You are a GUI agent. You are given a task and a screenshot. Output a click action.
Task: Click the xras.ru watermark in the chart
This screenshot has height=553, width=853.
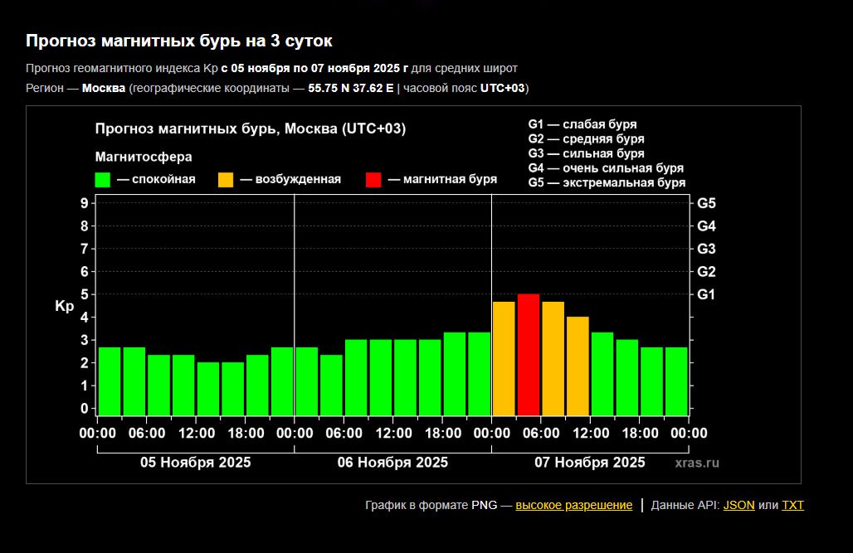click(697, 463)
